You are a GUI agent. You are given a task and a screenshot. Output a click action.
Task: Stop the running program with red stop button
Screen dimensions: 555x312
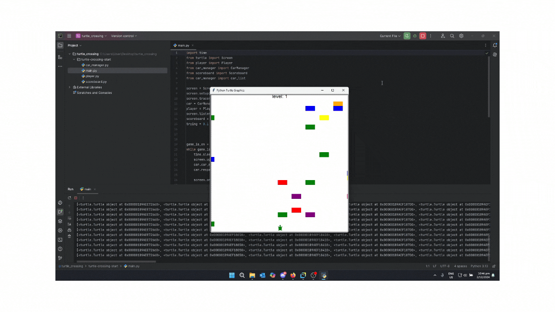pyautogui.click(x=423, y=36)
